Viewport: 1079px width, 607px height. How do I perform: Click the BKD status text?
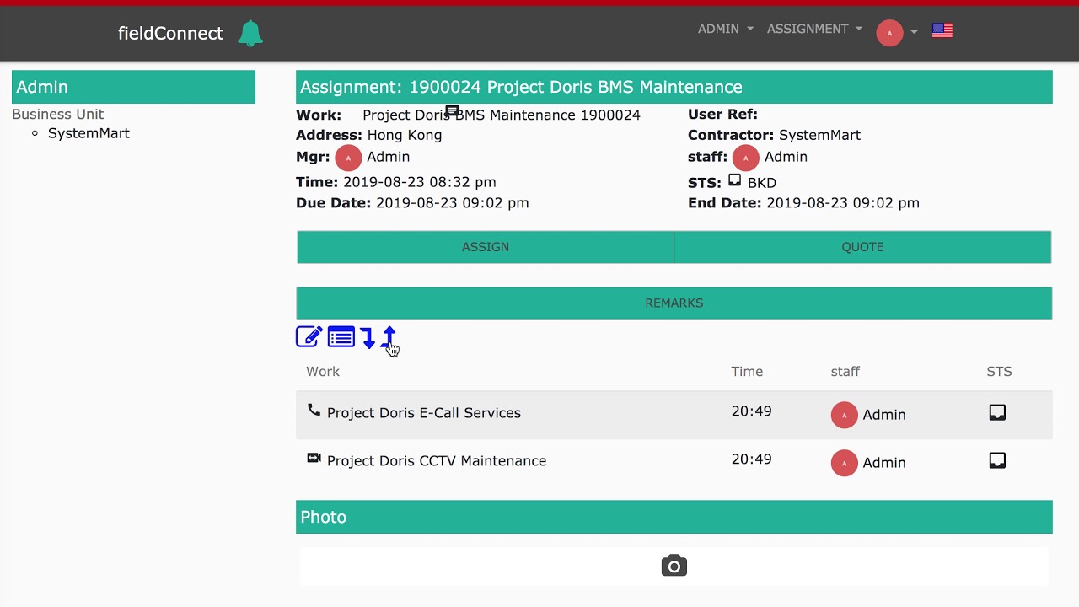click(x=762, y=183)
